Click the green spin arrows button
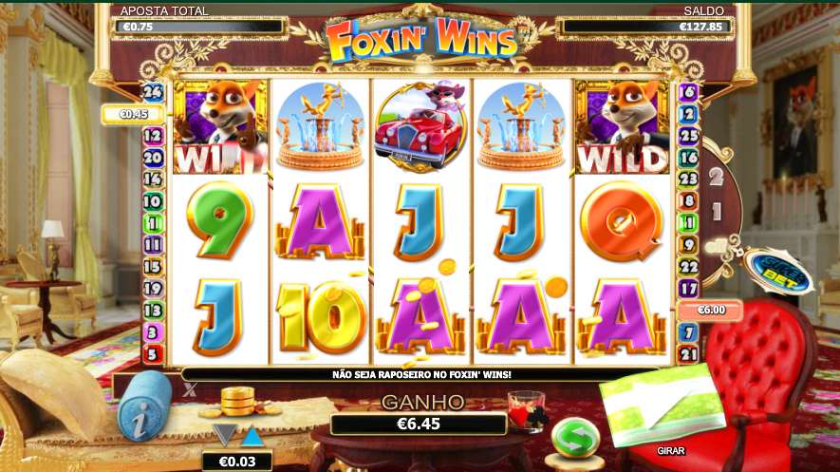 tap(575, 439)
